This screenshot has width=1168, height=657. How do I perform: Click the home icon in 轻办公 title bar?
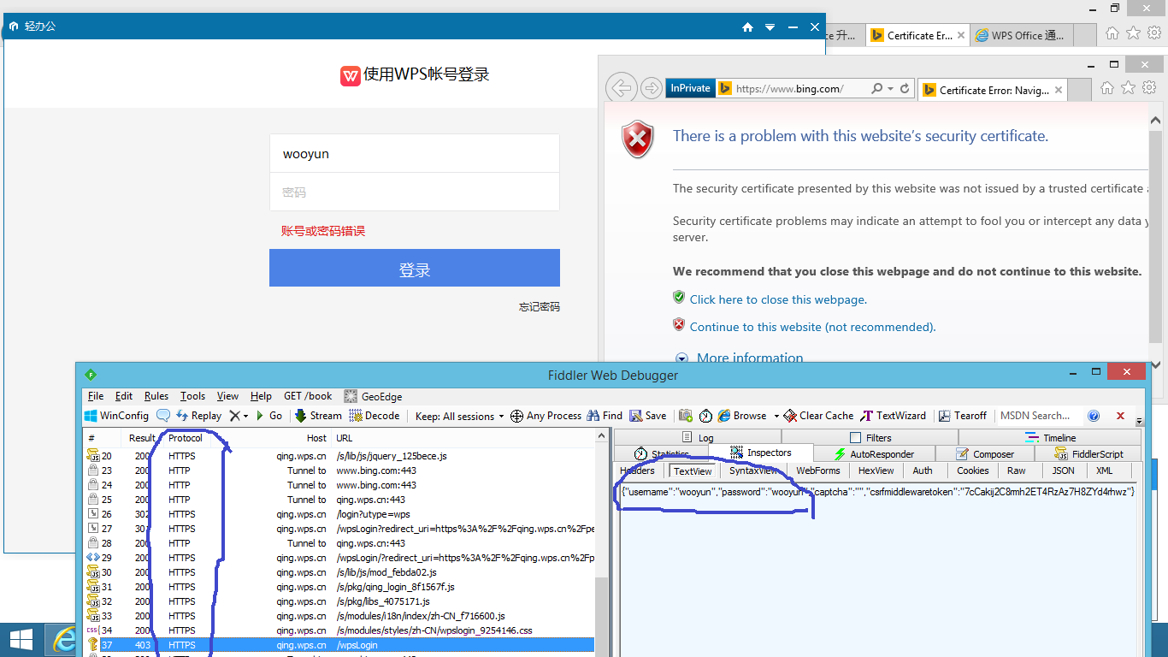click(747, 27)
